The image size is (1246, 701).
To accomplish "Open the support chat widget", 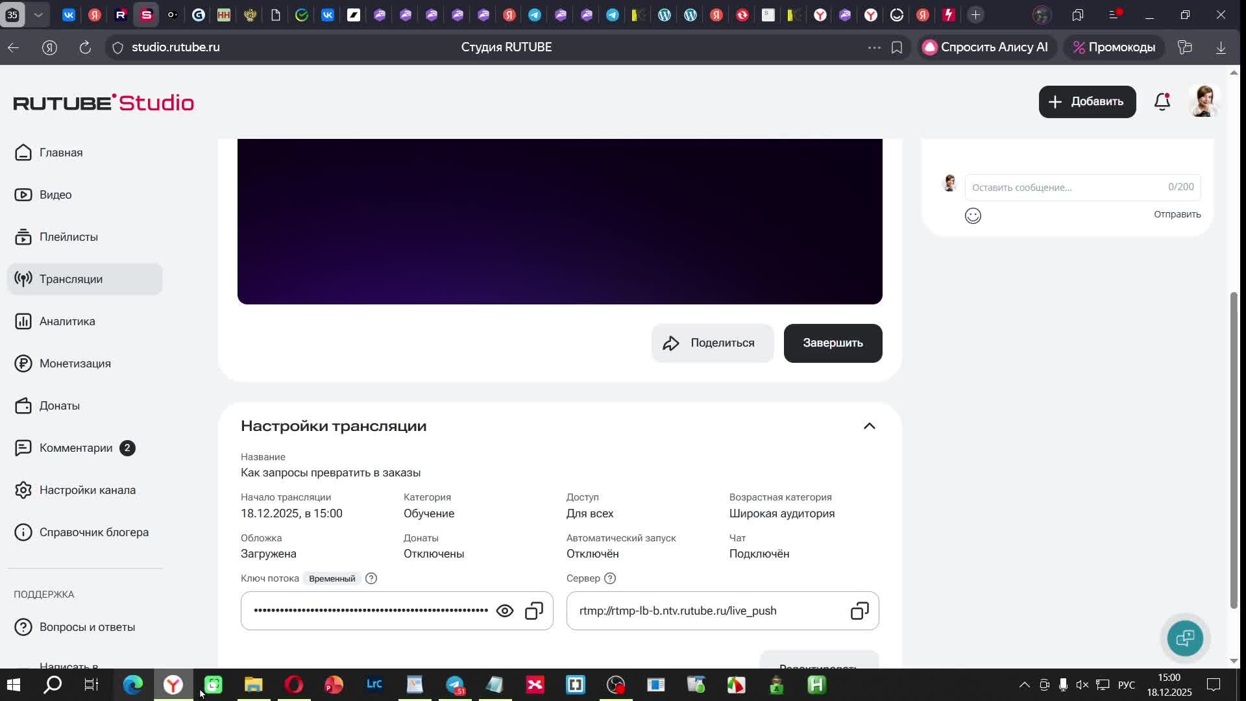I will click(1184, 638).
